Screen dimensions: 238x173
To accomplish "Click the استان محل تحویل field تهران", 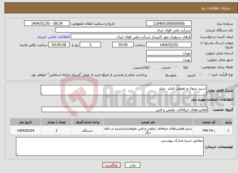I will (169, 53).
